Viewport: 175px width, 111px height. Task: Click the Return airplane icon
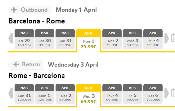click(16, 64)
